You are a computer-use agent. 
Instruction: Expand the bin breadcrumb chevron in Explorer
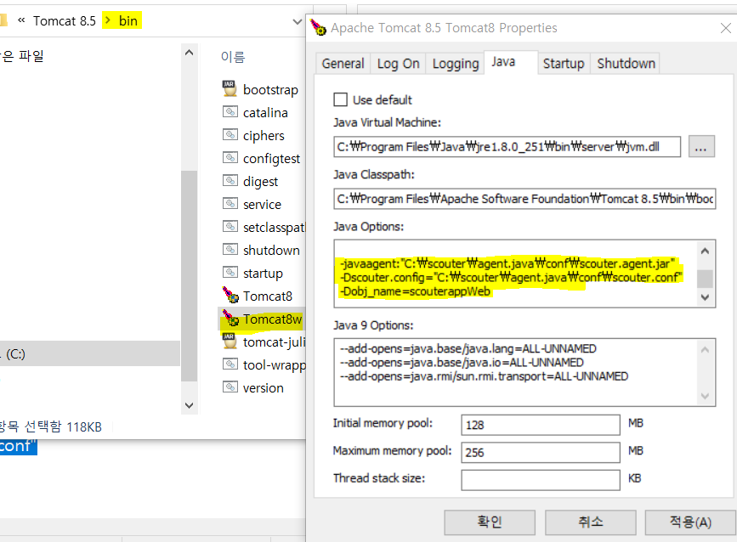click(108, 20)
